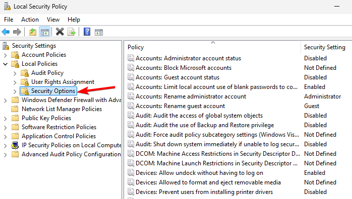Click the Security Settings root icon
The height and width of the screenshot is (199, 352).
click(6, 46)
